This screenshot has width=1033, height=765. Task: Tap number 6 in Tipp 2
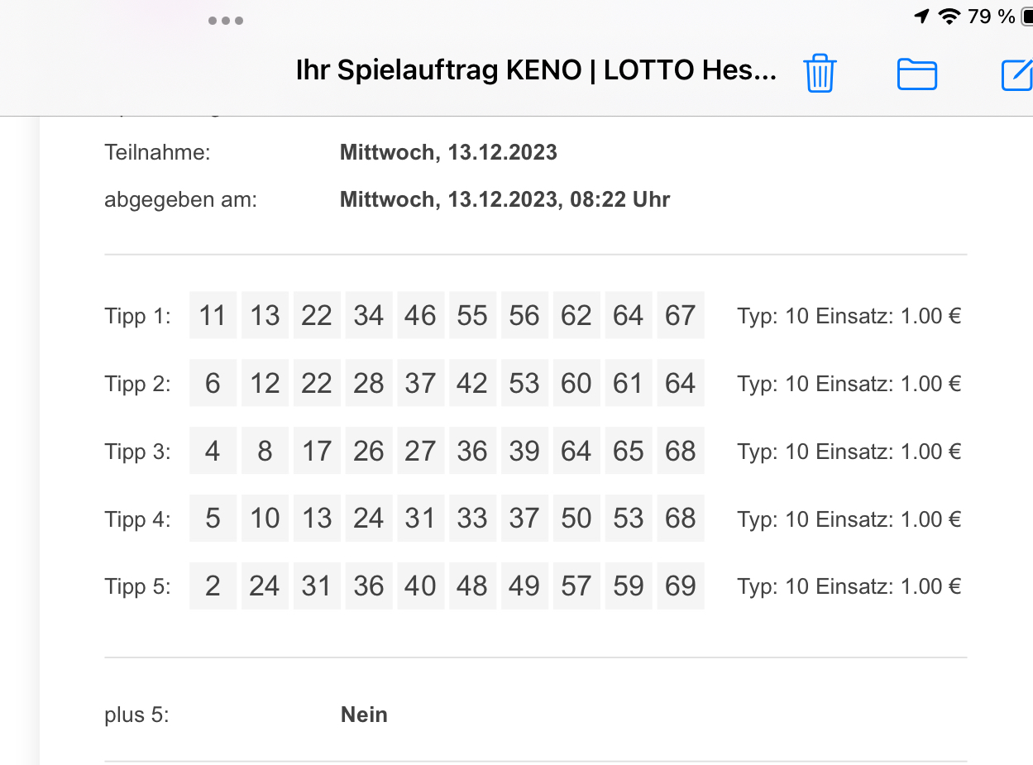coord(213,383)
